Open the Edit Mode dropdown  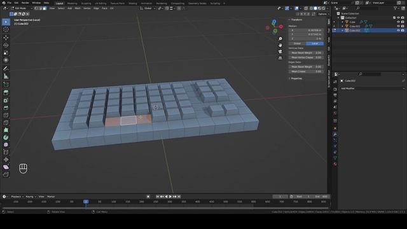pyautogui.click(x=21, y=8)
